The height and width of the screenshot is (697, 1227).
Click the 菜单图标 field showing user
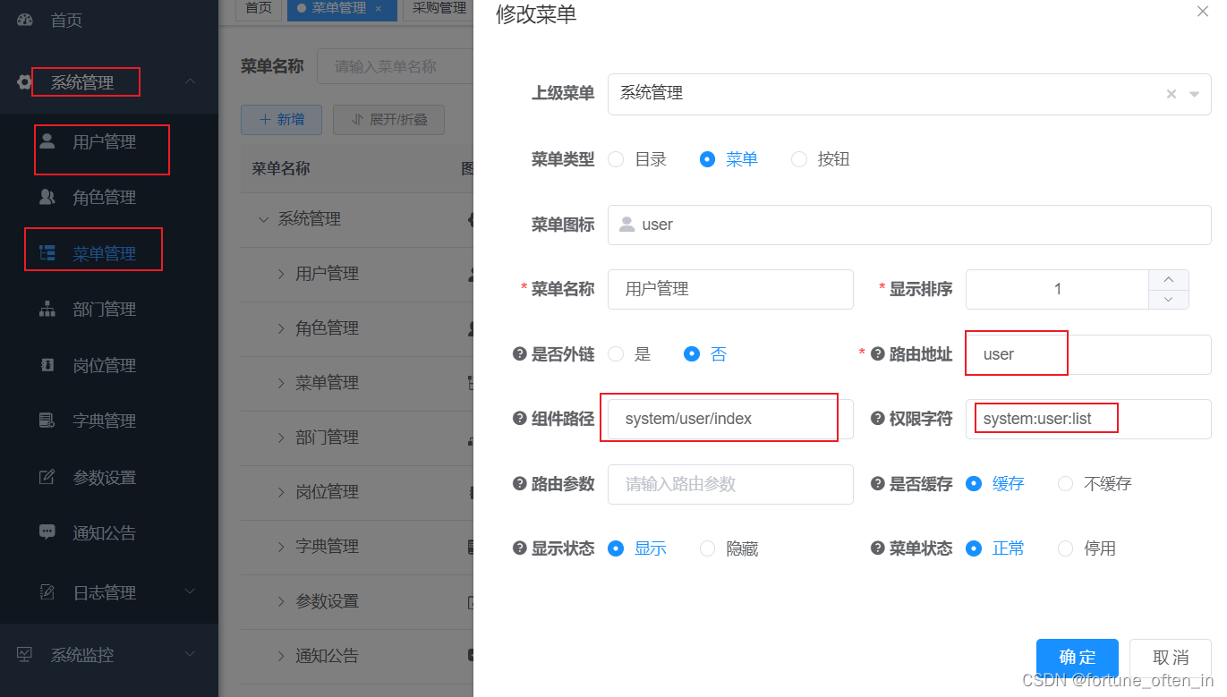909,225
